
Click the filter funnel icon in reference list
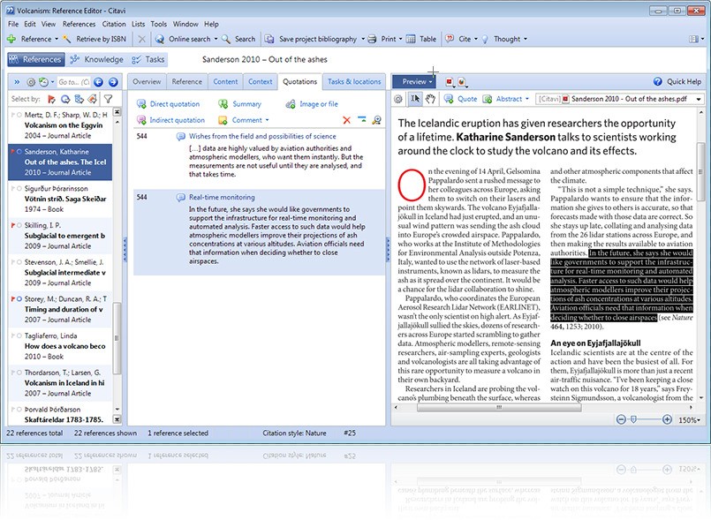[108, 99]
